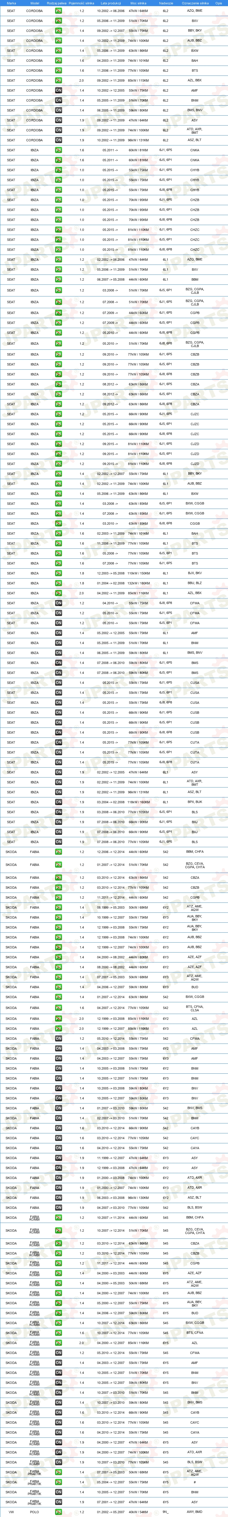Click engine code BTS, CFNA, CLSA
This screenshot has height=1517, width=228.
(194, 1008)
